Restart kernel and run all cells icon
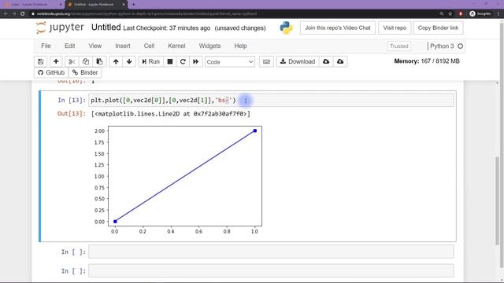This screenshot has width=504, height=283. pyautogui.click(x=196, y=61)
